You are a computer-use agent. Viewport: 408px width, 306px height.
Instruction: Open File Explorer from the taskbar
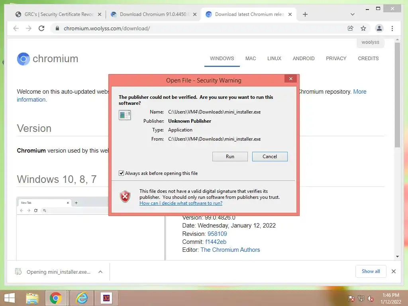point(32,298)
